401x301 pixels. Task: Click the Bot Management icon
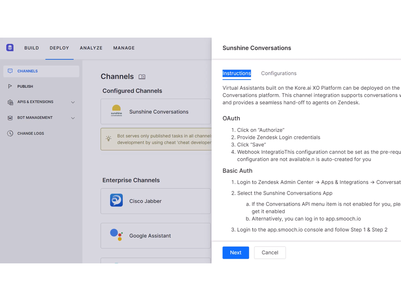(10, 118)
